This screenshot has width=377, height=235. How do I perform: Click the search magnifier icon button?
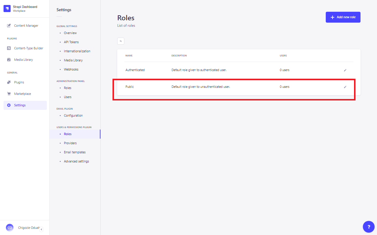click(x=121, y=41)
